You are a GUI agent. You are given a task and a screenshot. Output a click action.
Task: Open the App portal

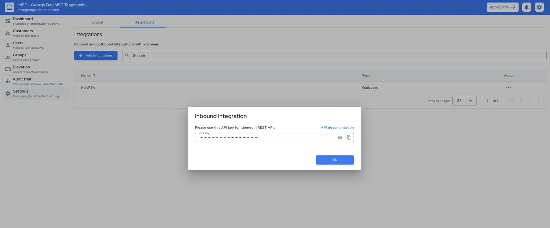point(502,7)
